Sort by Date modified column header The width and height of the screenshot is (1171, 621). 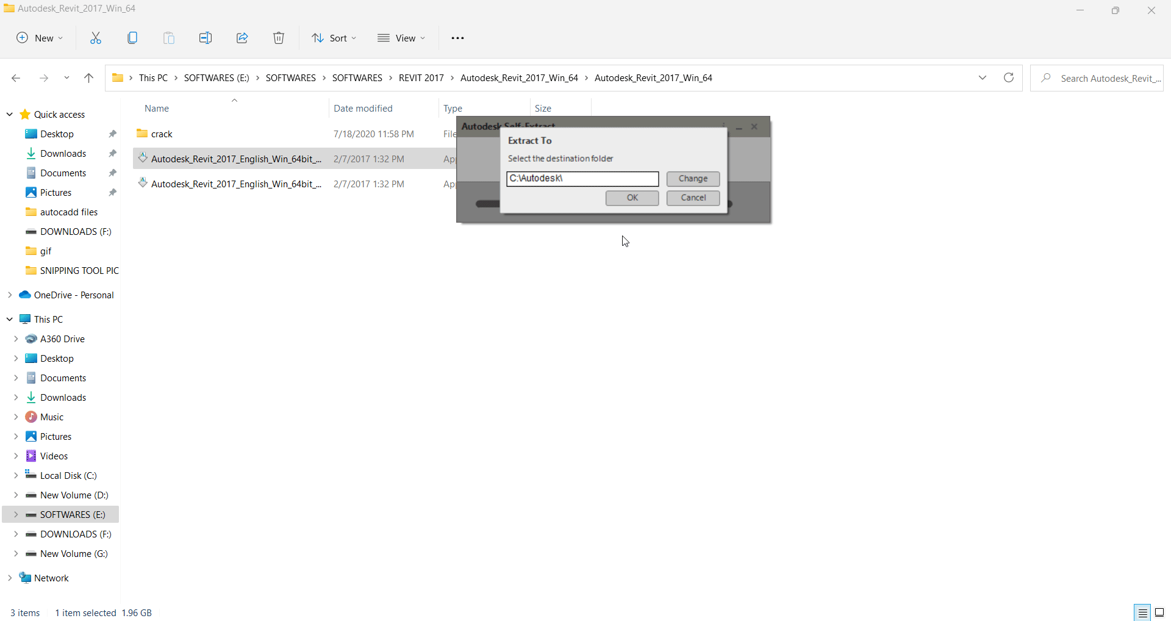tap(363, 108)
